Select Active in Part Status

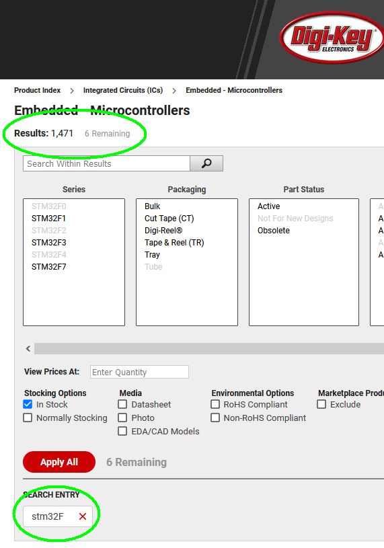point(269,206)
